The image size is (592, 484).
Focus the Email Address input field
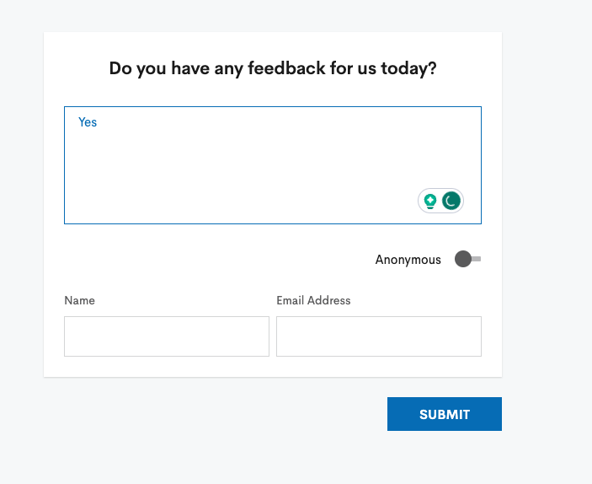(x=379, y=336)
